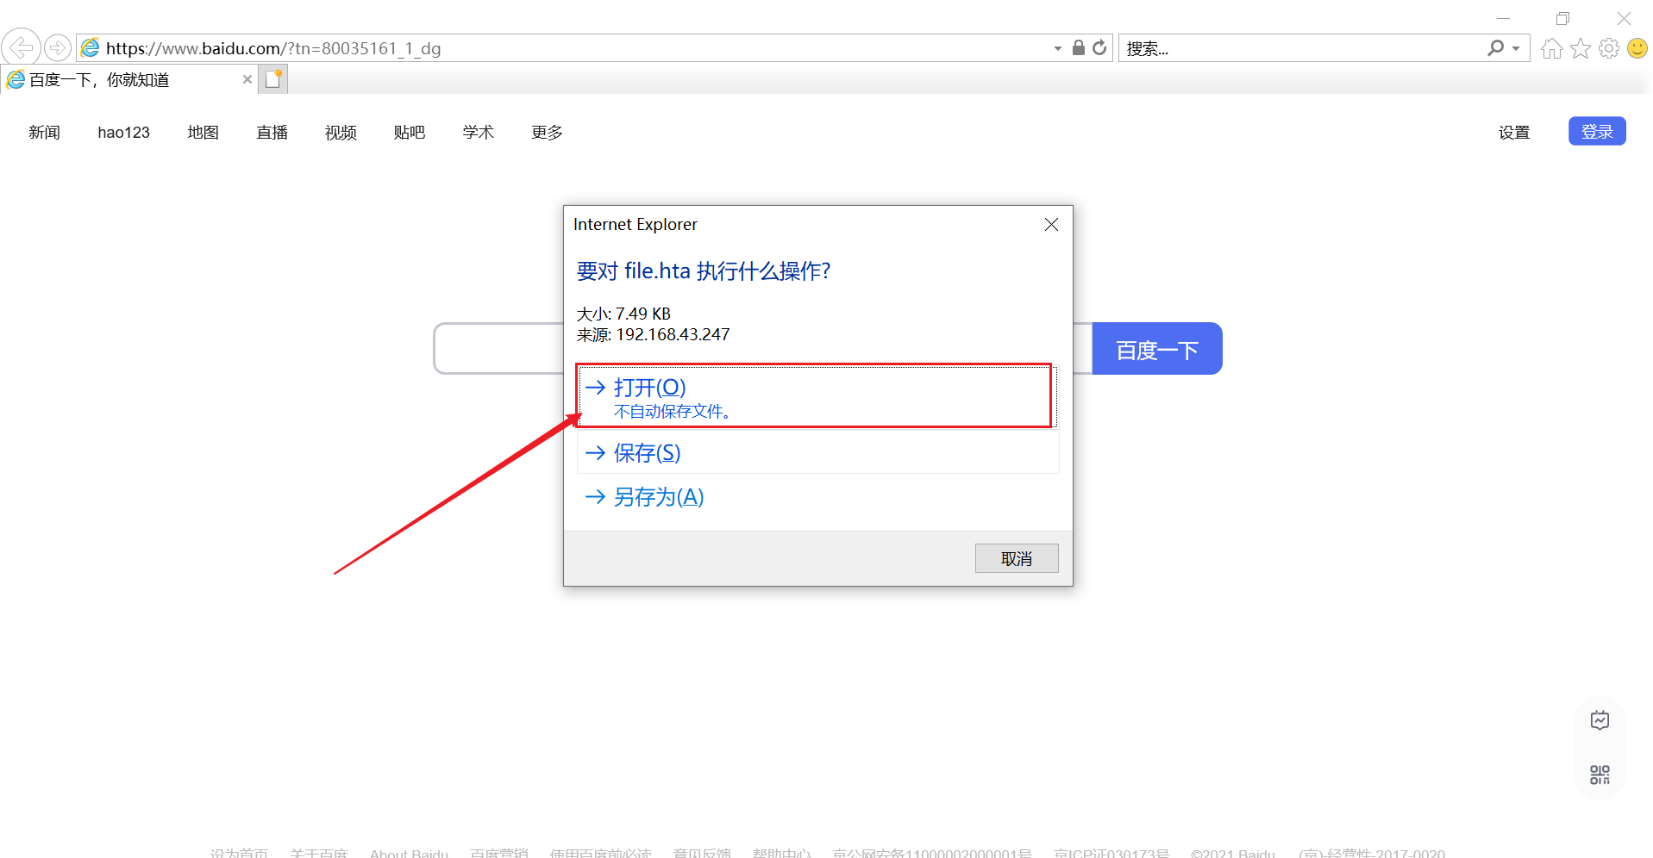Click the smiley feedback icon
Viewport: 1653px width, 858px height.
1637,48
